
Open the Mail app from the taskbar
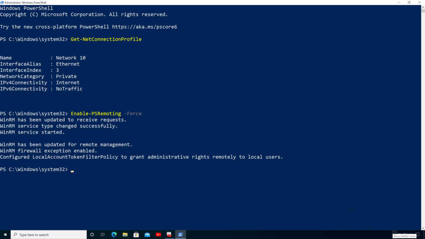[x=147, y=235]
